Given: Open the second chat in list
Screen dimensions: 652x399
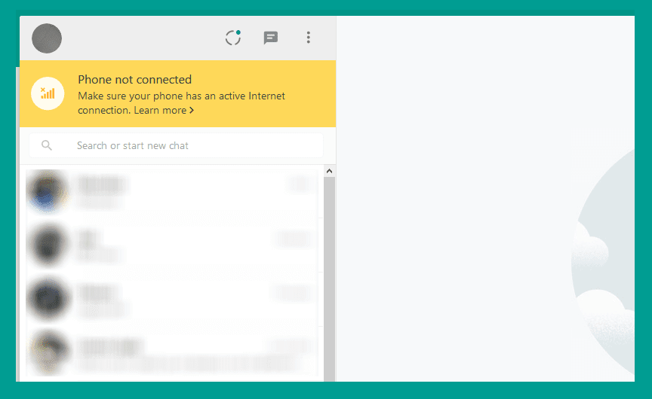Looking at the screenshot, I should 172,245.
